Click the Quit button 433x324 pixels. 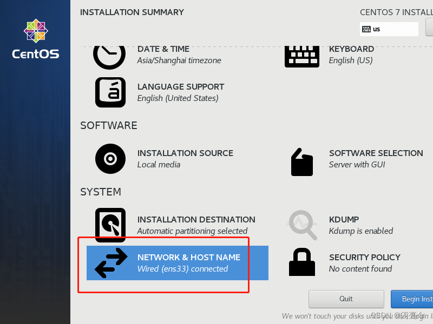(x=346, y=299)
